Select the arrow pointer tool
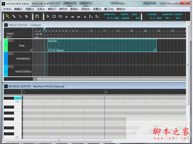 tap(8, 16)
